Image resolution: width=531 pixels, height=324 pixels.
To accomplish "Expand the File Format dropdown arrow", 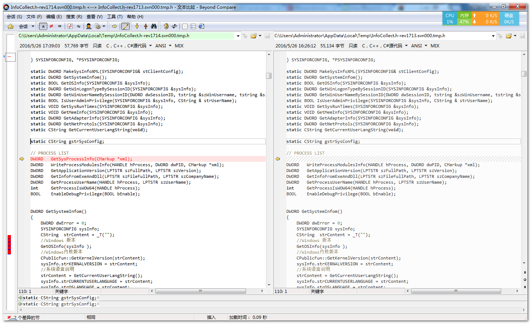I will [x=104, y=26].
